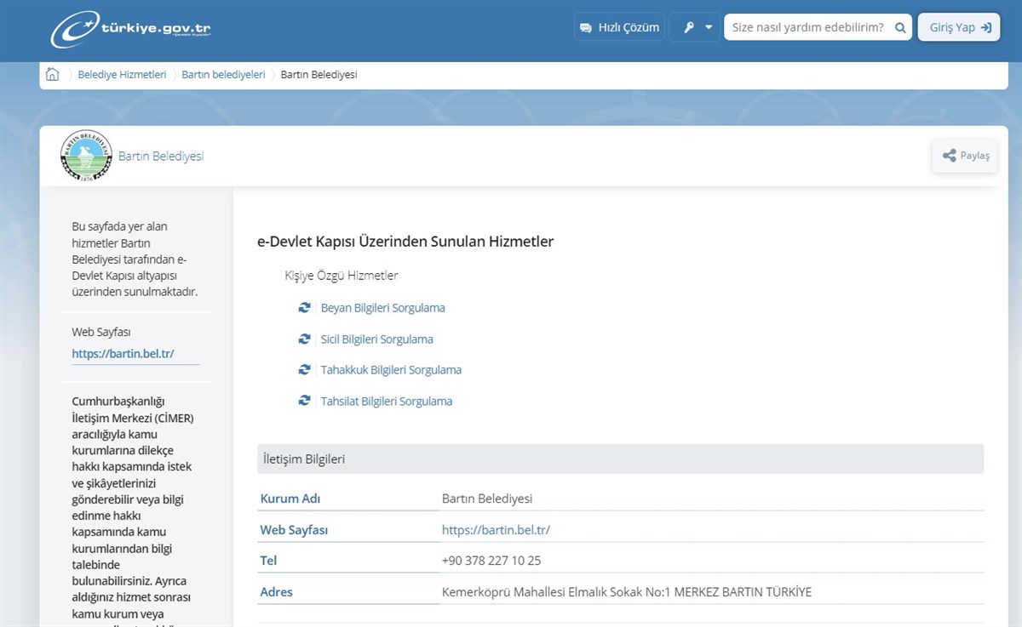Open Web Sayfası link in contact table

coord(496,530)
